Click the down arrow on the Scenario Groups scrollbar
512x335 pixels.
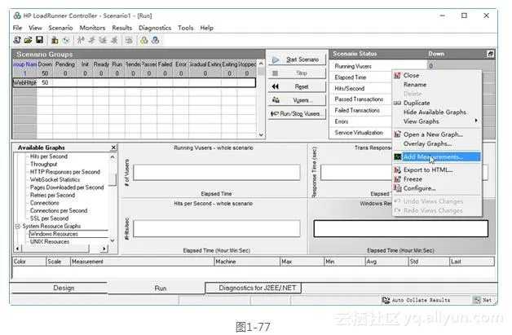coord(261,134)
